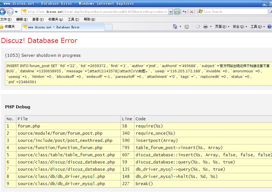Open the 编辑(E) menu
The image size is (272, 192).
click(22, 19)
